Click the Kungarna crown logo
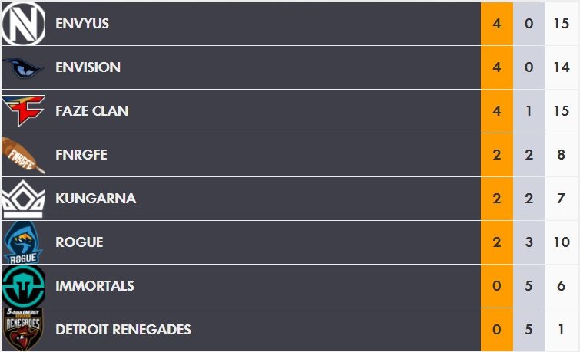This screenshot has height=352, width=580. click(x=22, y=199)
